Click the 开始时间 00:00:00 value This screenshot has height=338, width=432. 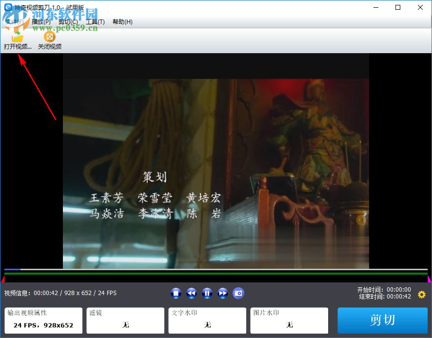click(x=399, y=290)
